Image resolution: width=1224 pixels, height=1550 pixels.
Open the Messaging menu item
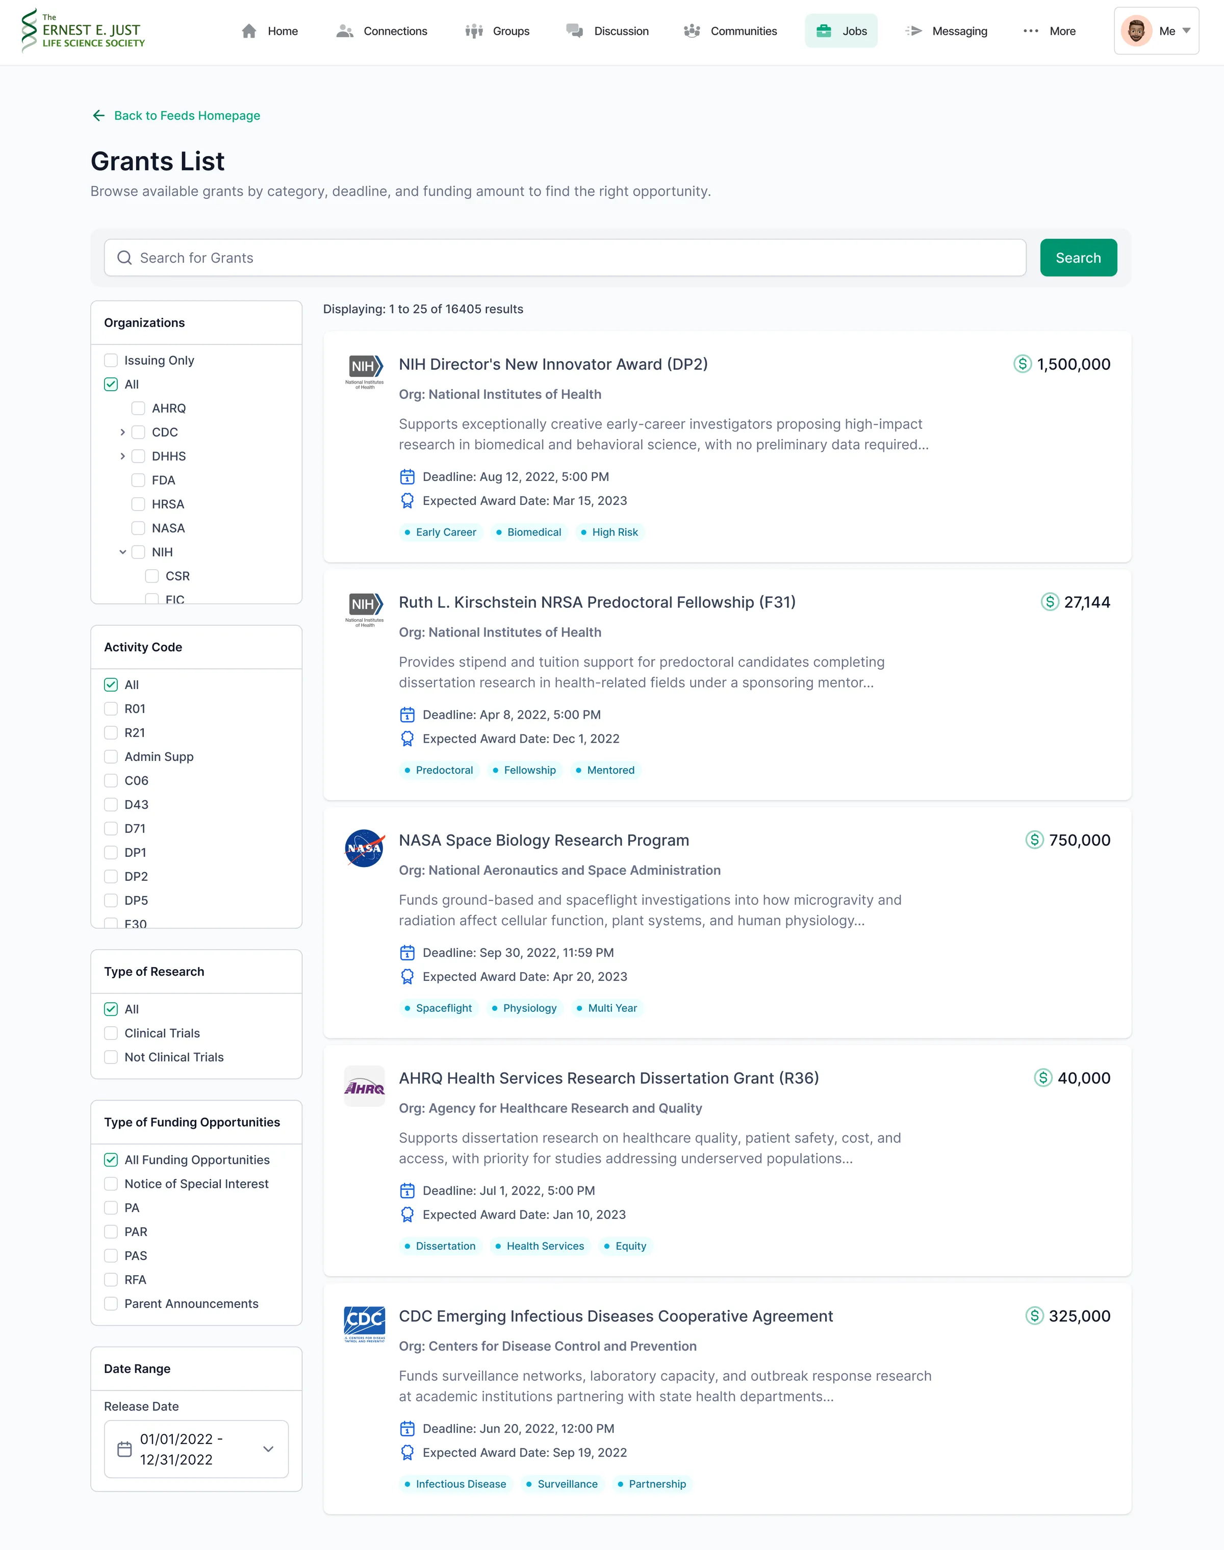[946, 31]
